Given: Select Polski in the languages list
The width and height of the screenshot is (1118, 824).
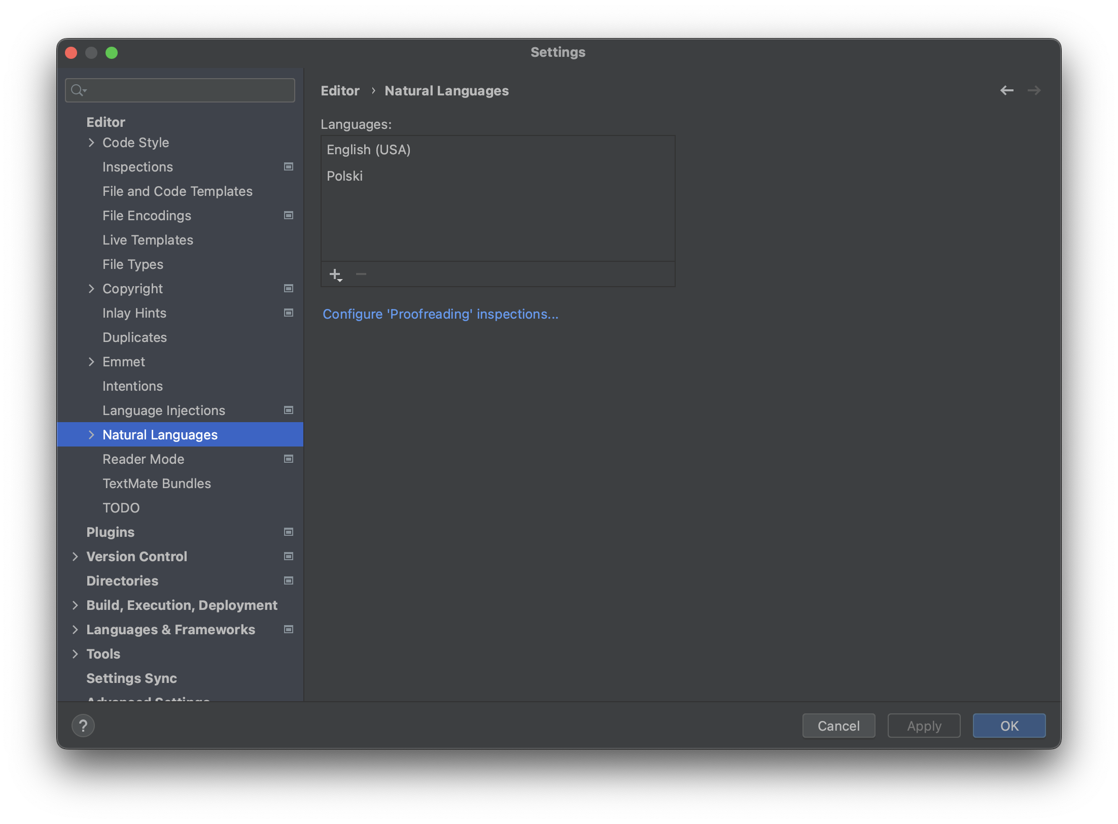Looking at the screenshot, I should click(345, 176).
